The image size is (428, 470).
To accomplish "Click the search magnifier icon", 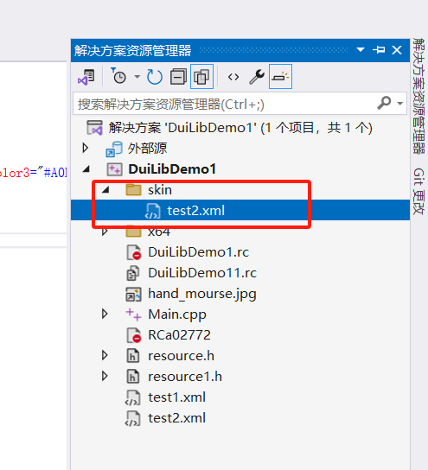I will (x=384, y=103).
